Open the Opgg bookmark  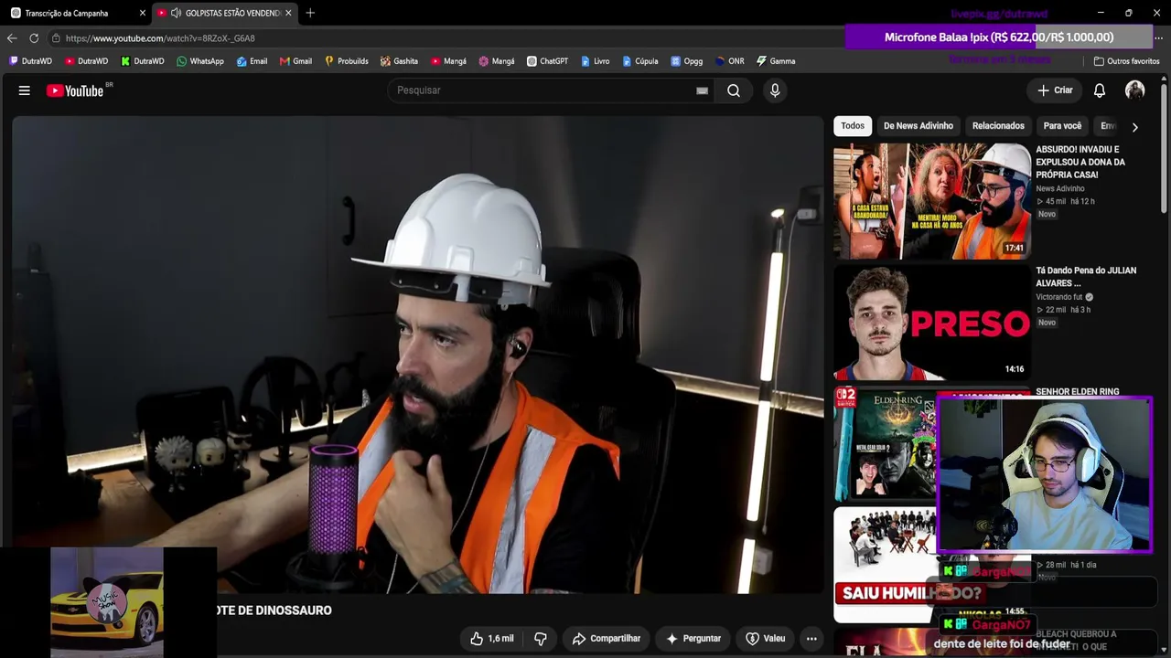pyautogui.click(x=686, y=61)
